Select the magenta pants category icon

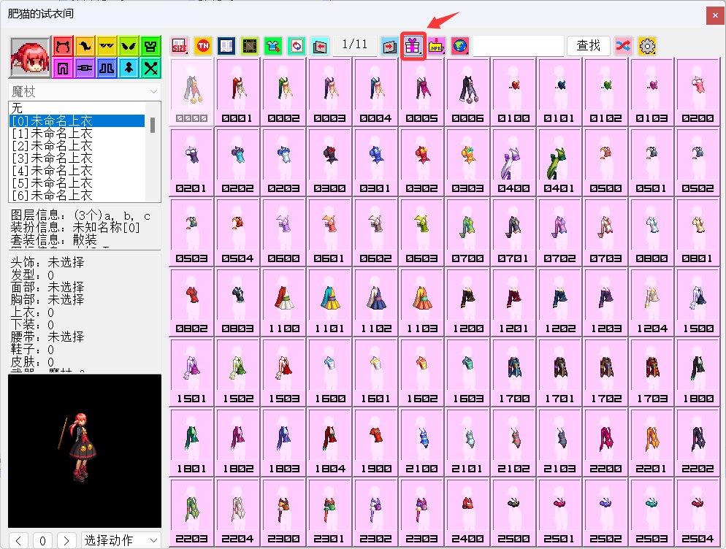point(63,68)
